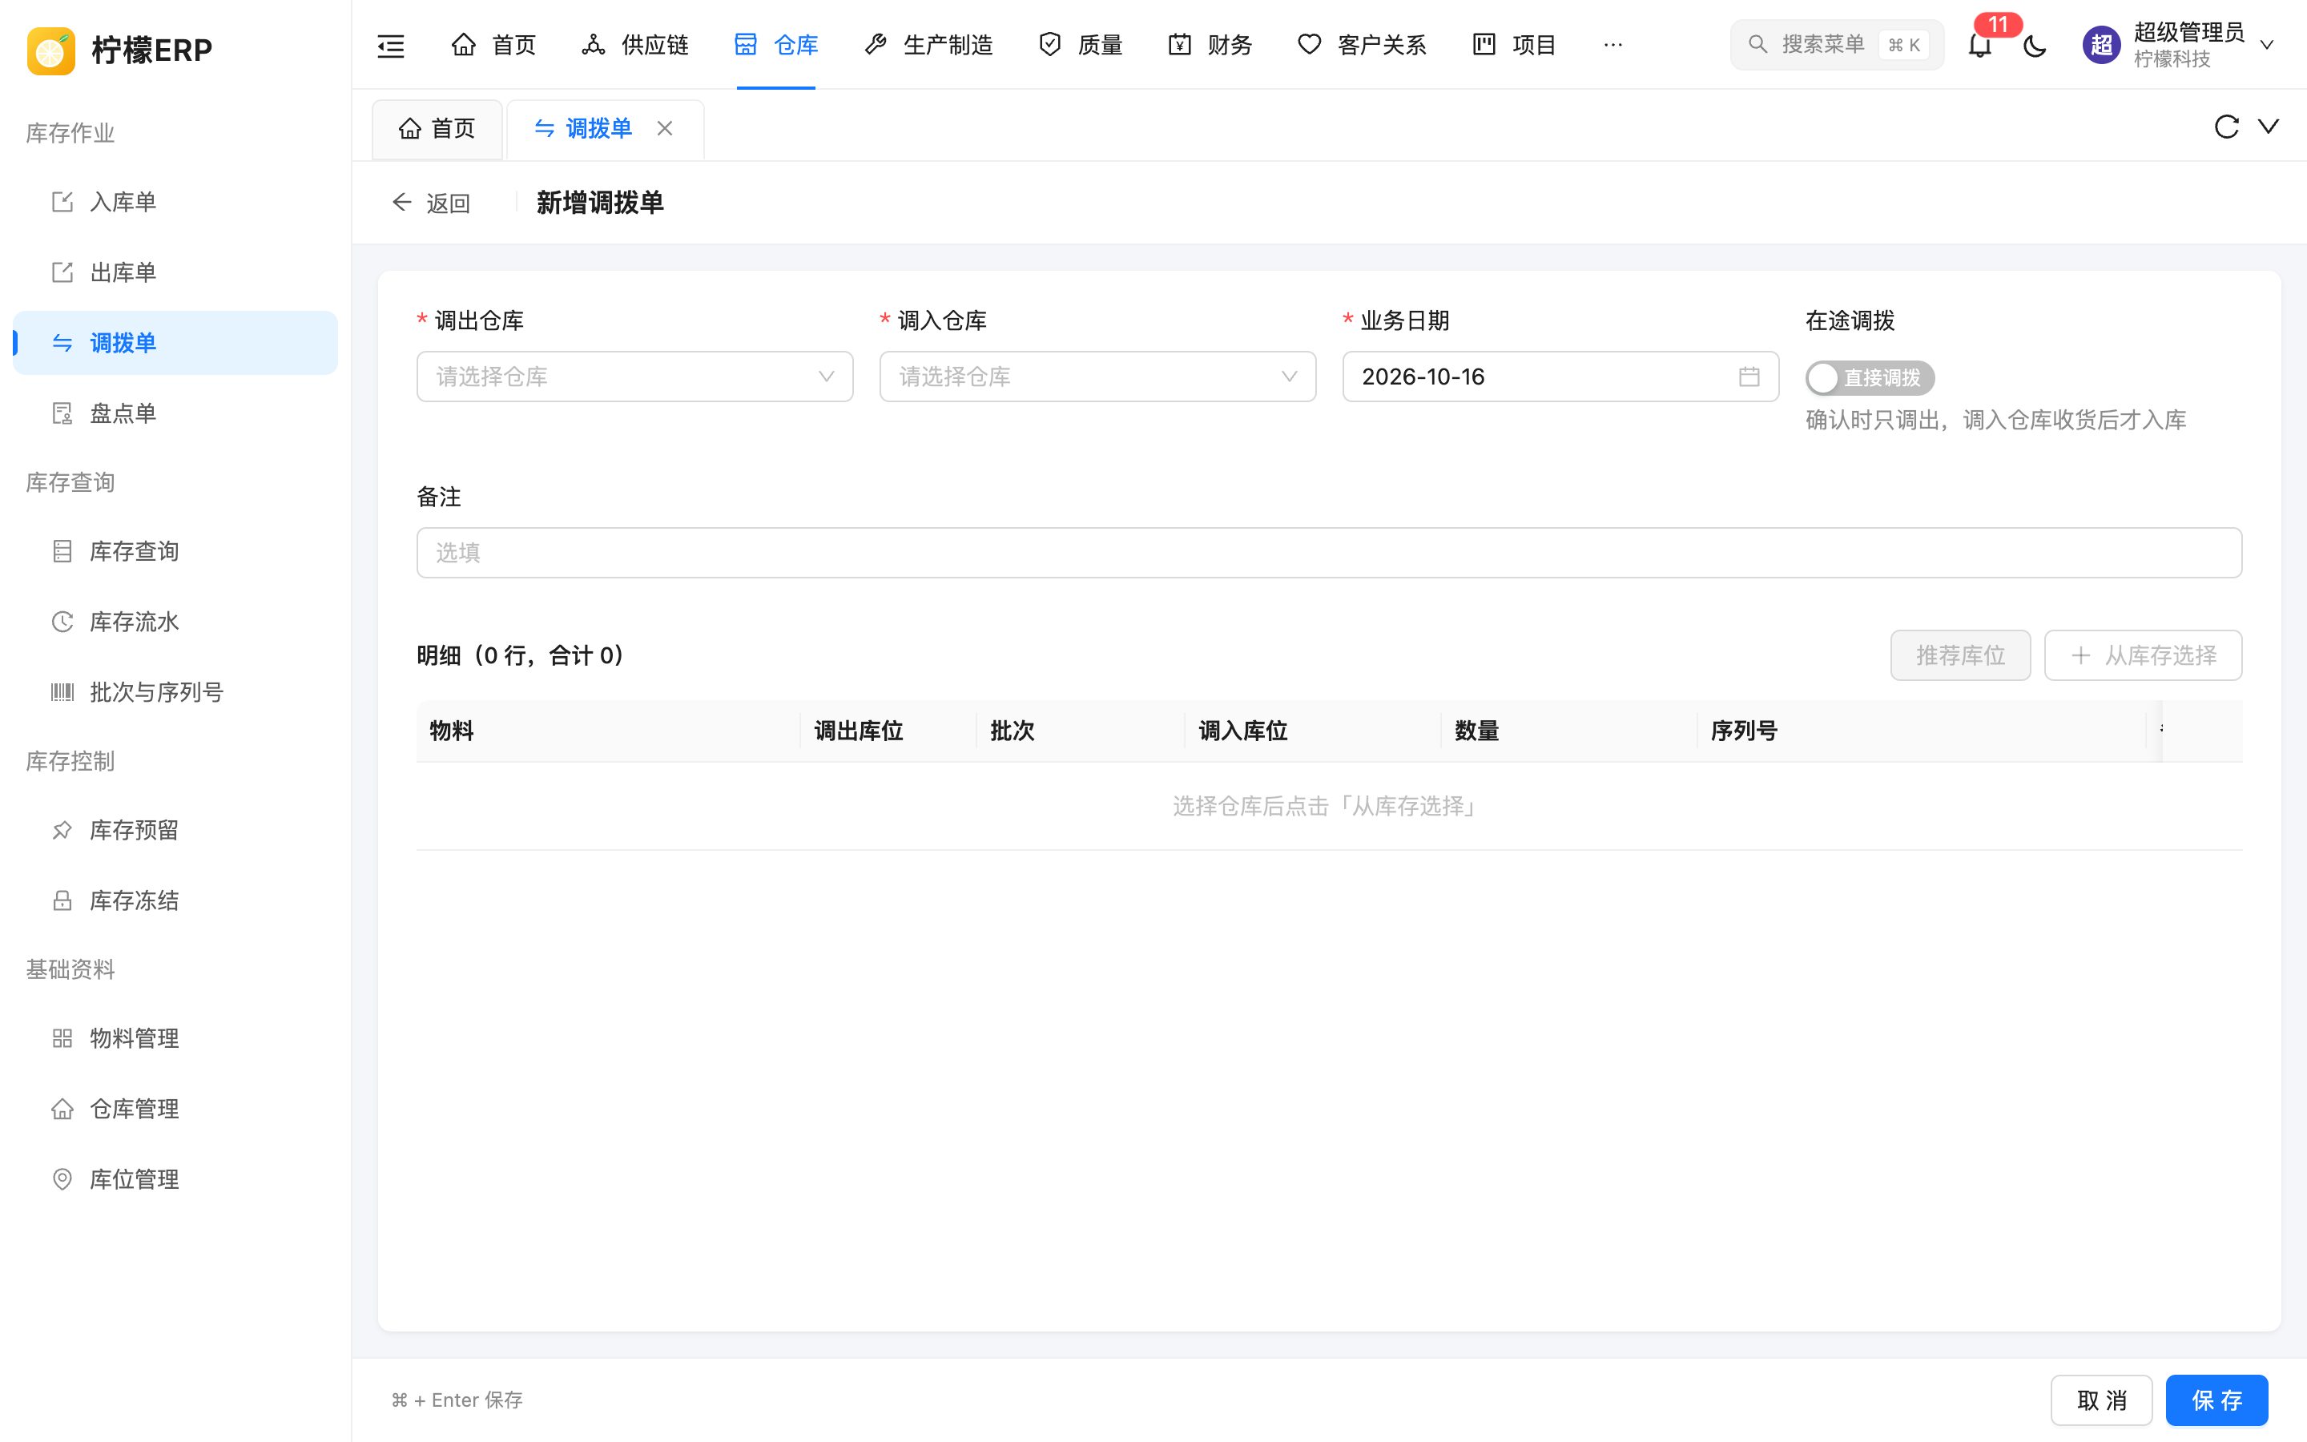The height and width of the screenshot is (1442, 2307).
Task: Switch to dark mode with the moon icon
Action: pyautogui.click(x=2035, y=45)
